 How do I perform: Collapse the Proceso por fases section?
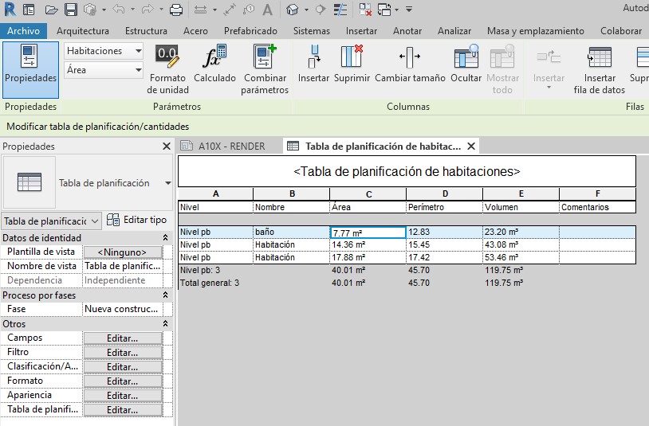165,295
